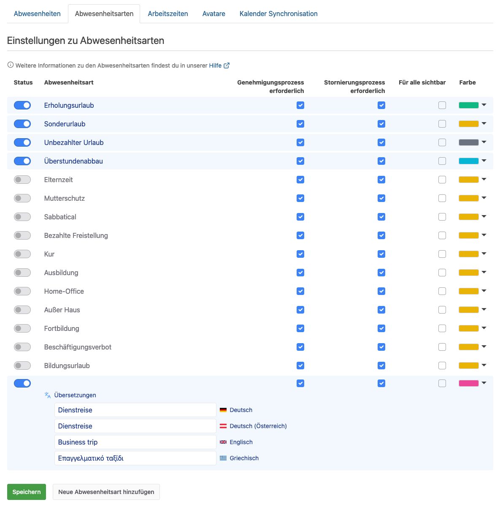Click the Erholungsurlaub absence type name

tap(69, 105)
